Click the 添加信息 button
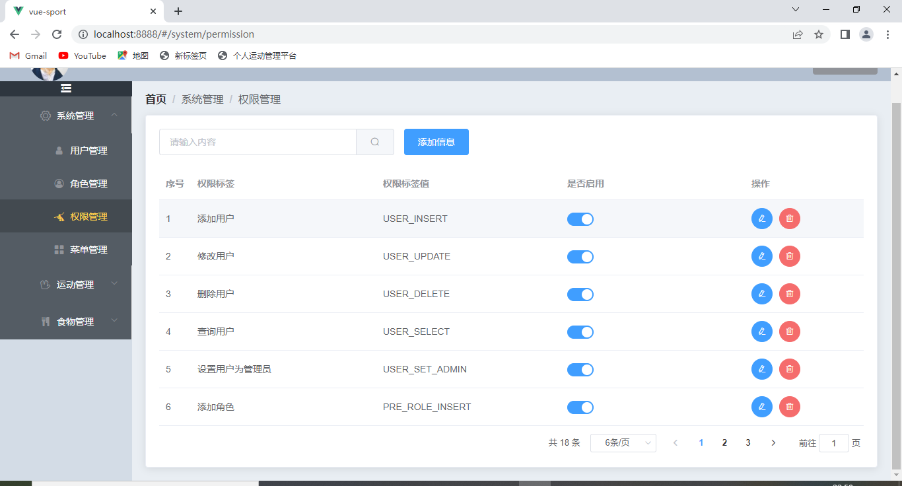The image size is (902, 486). (436, 142)
